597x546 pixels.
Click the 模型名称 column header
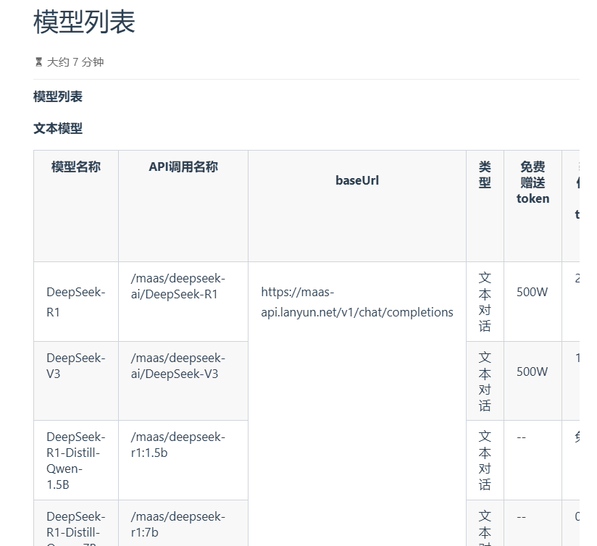point(76,167)
